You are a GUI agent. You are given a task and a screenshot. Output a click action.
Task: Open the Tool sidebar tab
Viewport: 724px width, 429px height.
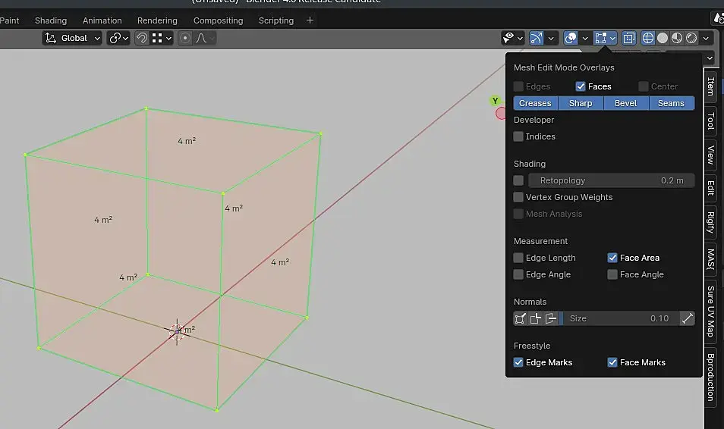[711, 121]
